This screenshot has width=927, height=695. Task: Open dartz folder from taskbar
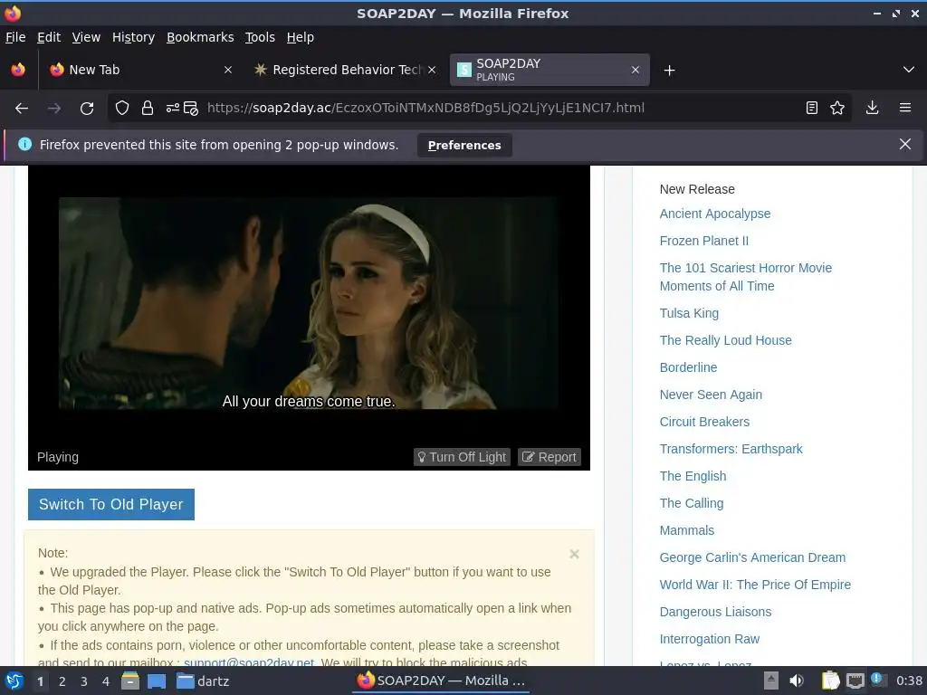204,681
